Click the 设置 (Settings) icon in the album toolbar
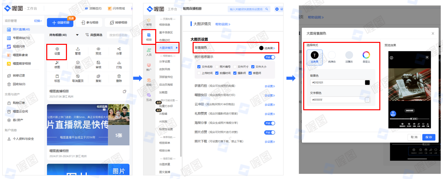Viewport: 443px width, 179px height. click(x=57, y=49)
